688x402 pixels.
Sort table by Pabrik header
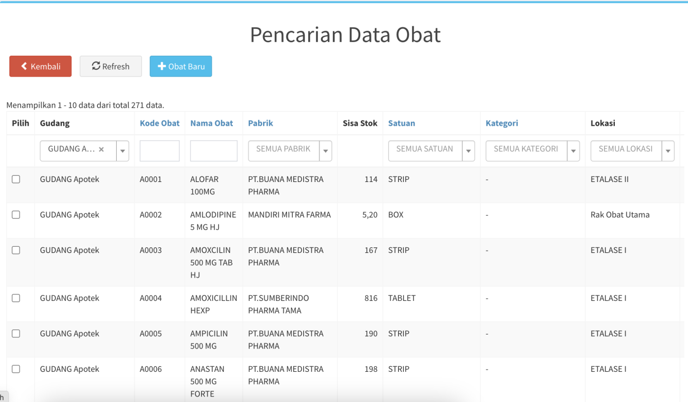pyautogui.click(x=261, y=123)
